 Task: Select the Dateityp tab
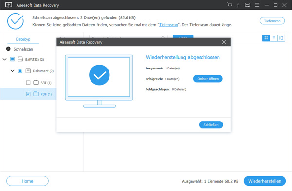point(23,39)
